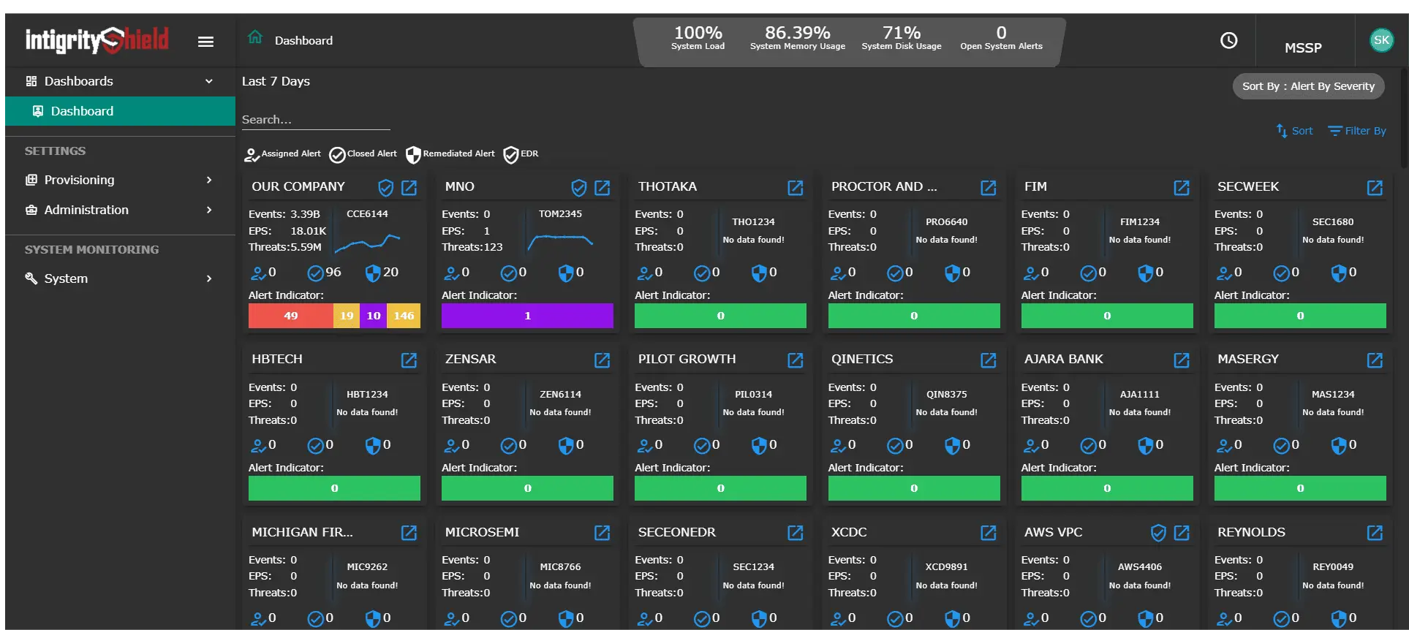The height and width of the screenshot is (630, 1409).
Task: Click the Dashboard breadcrumb title
Action: tap(303, 41)
